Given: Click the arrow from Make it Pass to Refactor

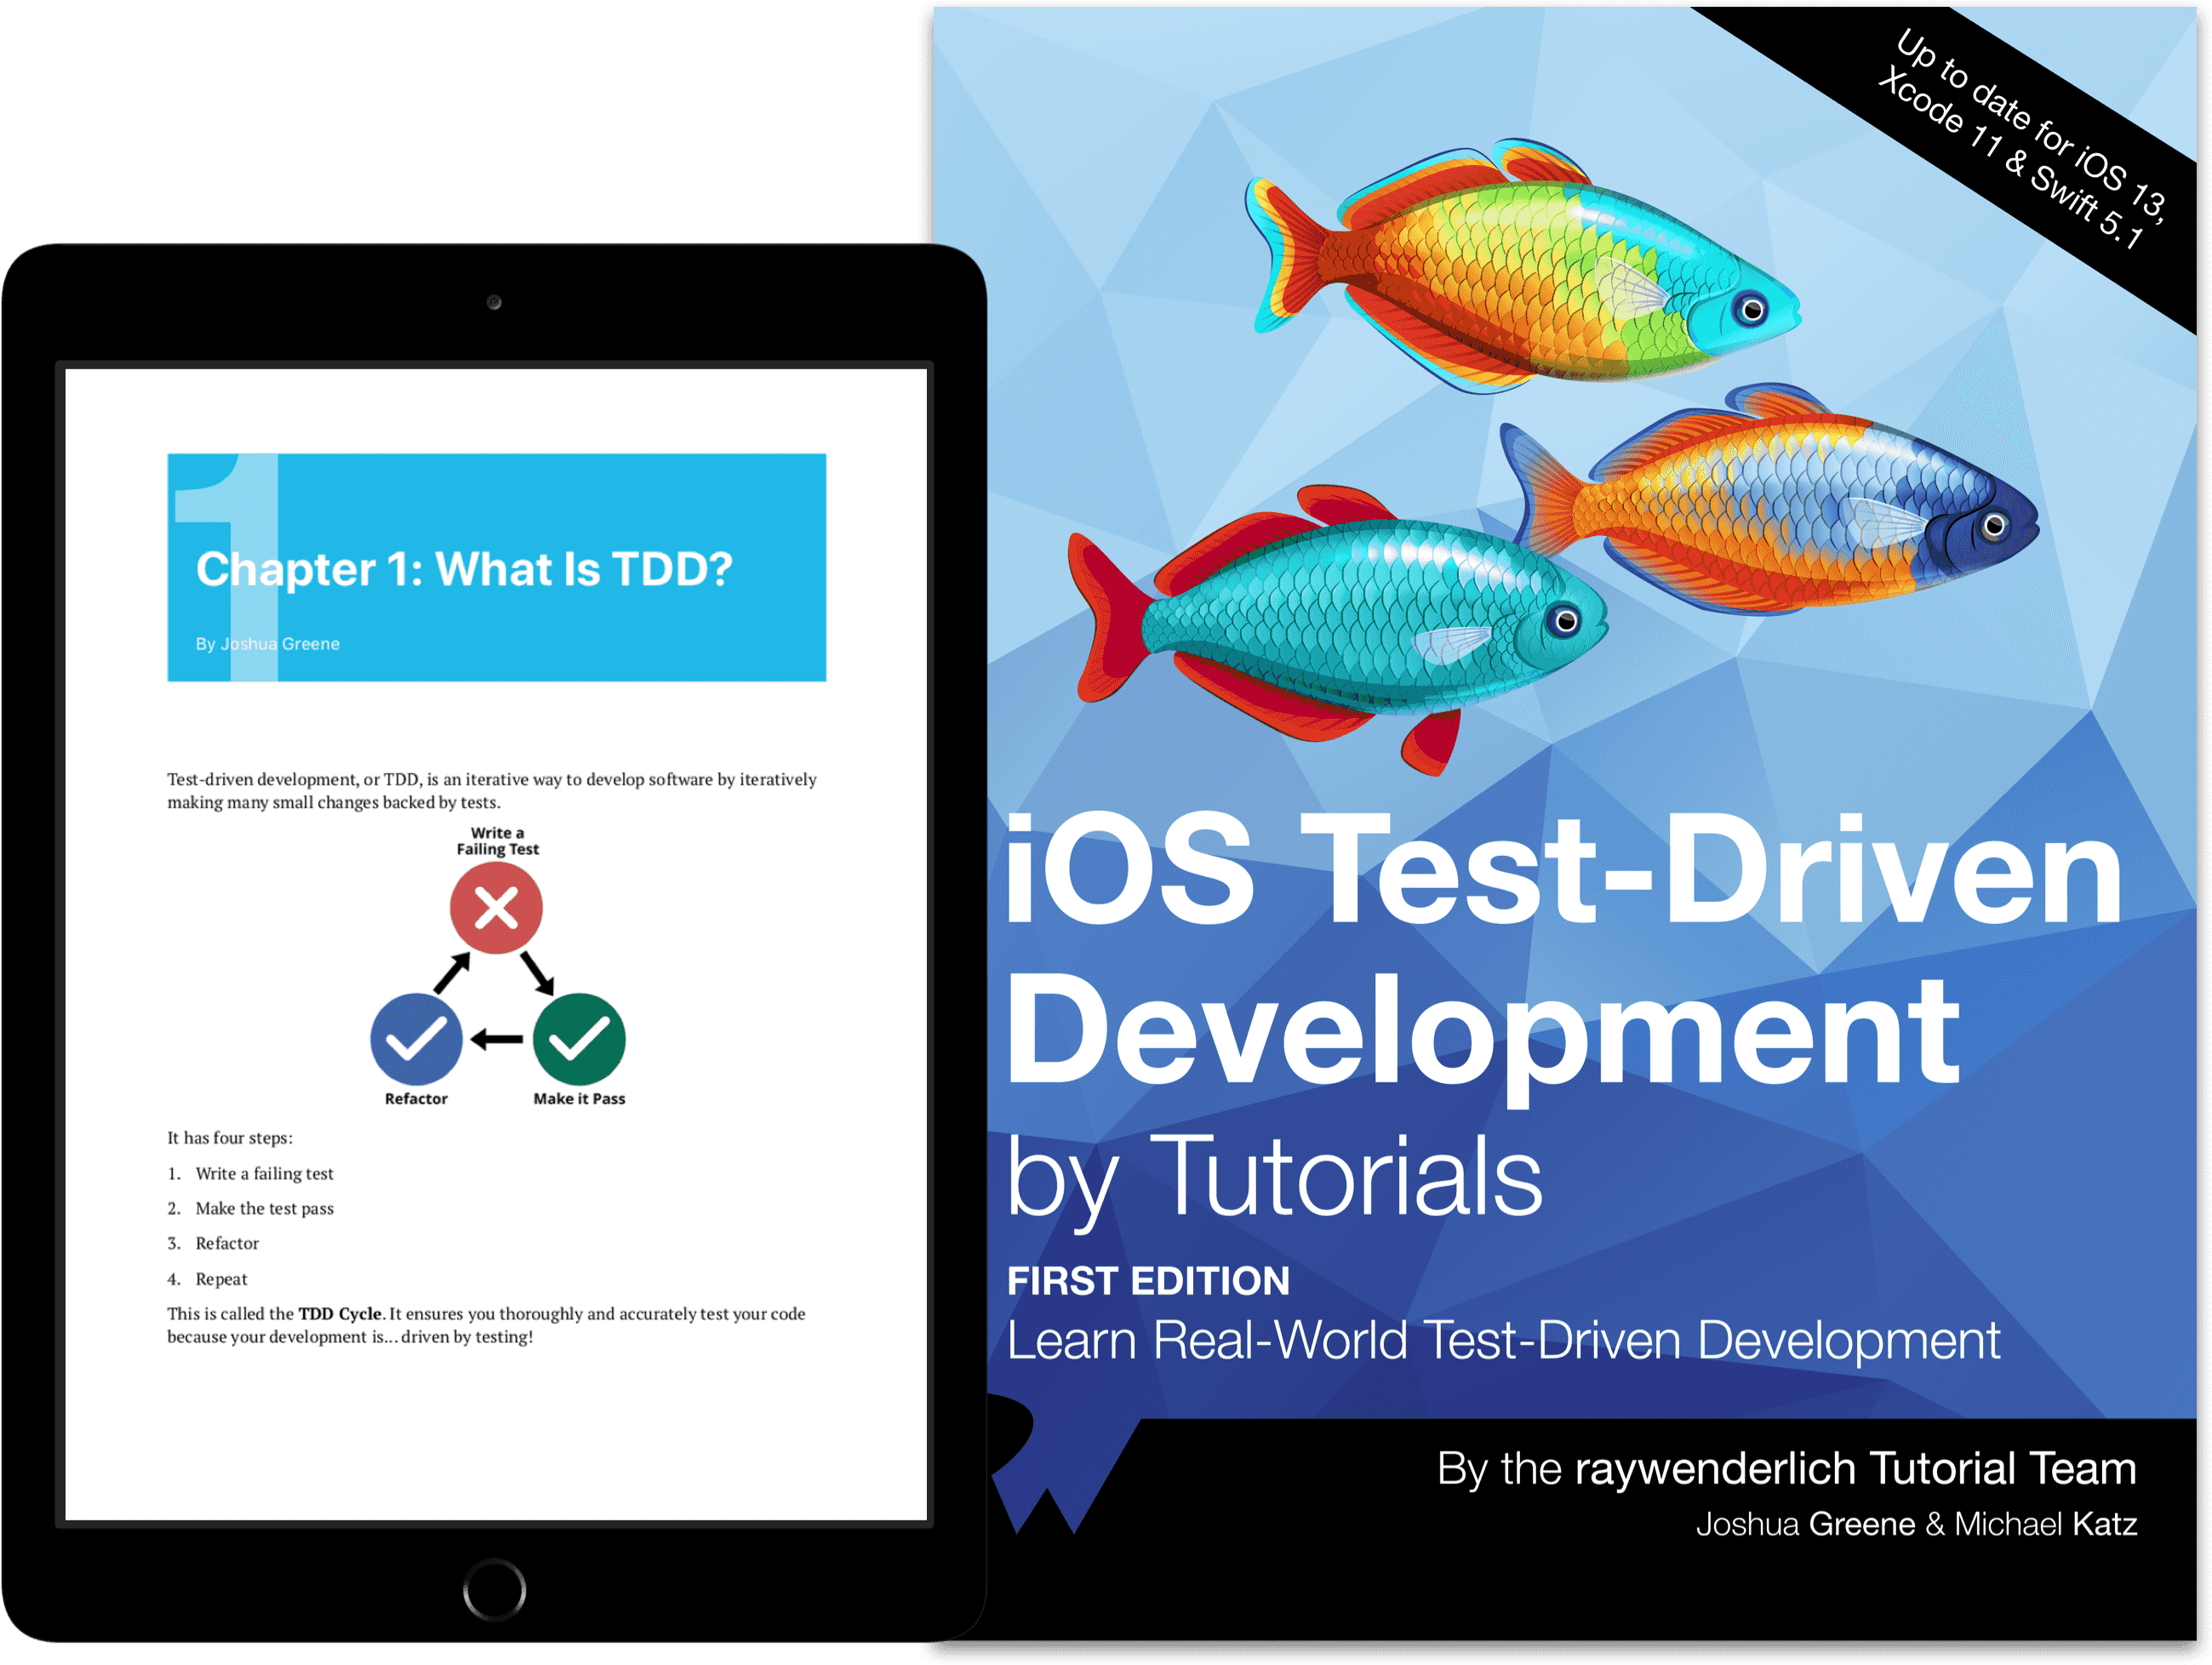Looking at the screenshot, I should 497,1041.
